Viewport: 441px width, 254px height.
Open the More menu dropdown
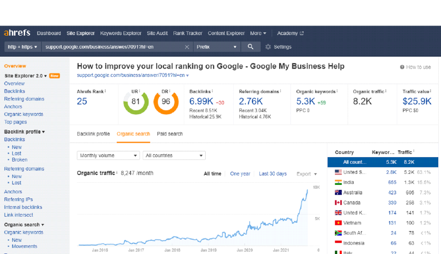pos(258,33)
